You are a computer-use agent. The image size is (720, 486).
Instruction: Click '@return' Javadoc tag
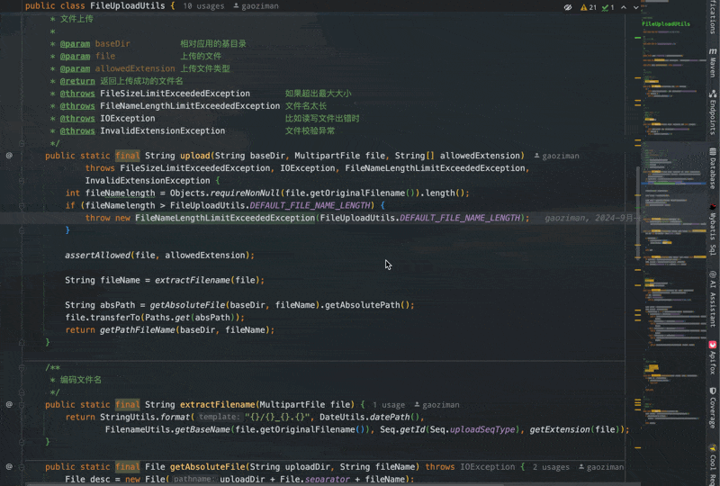coord(77,81)
